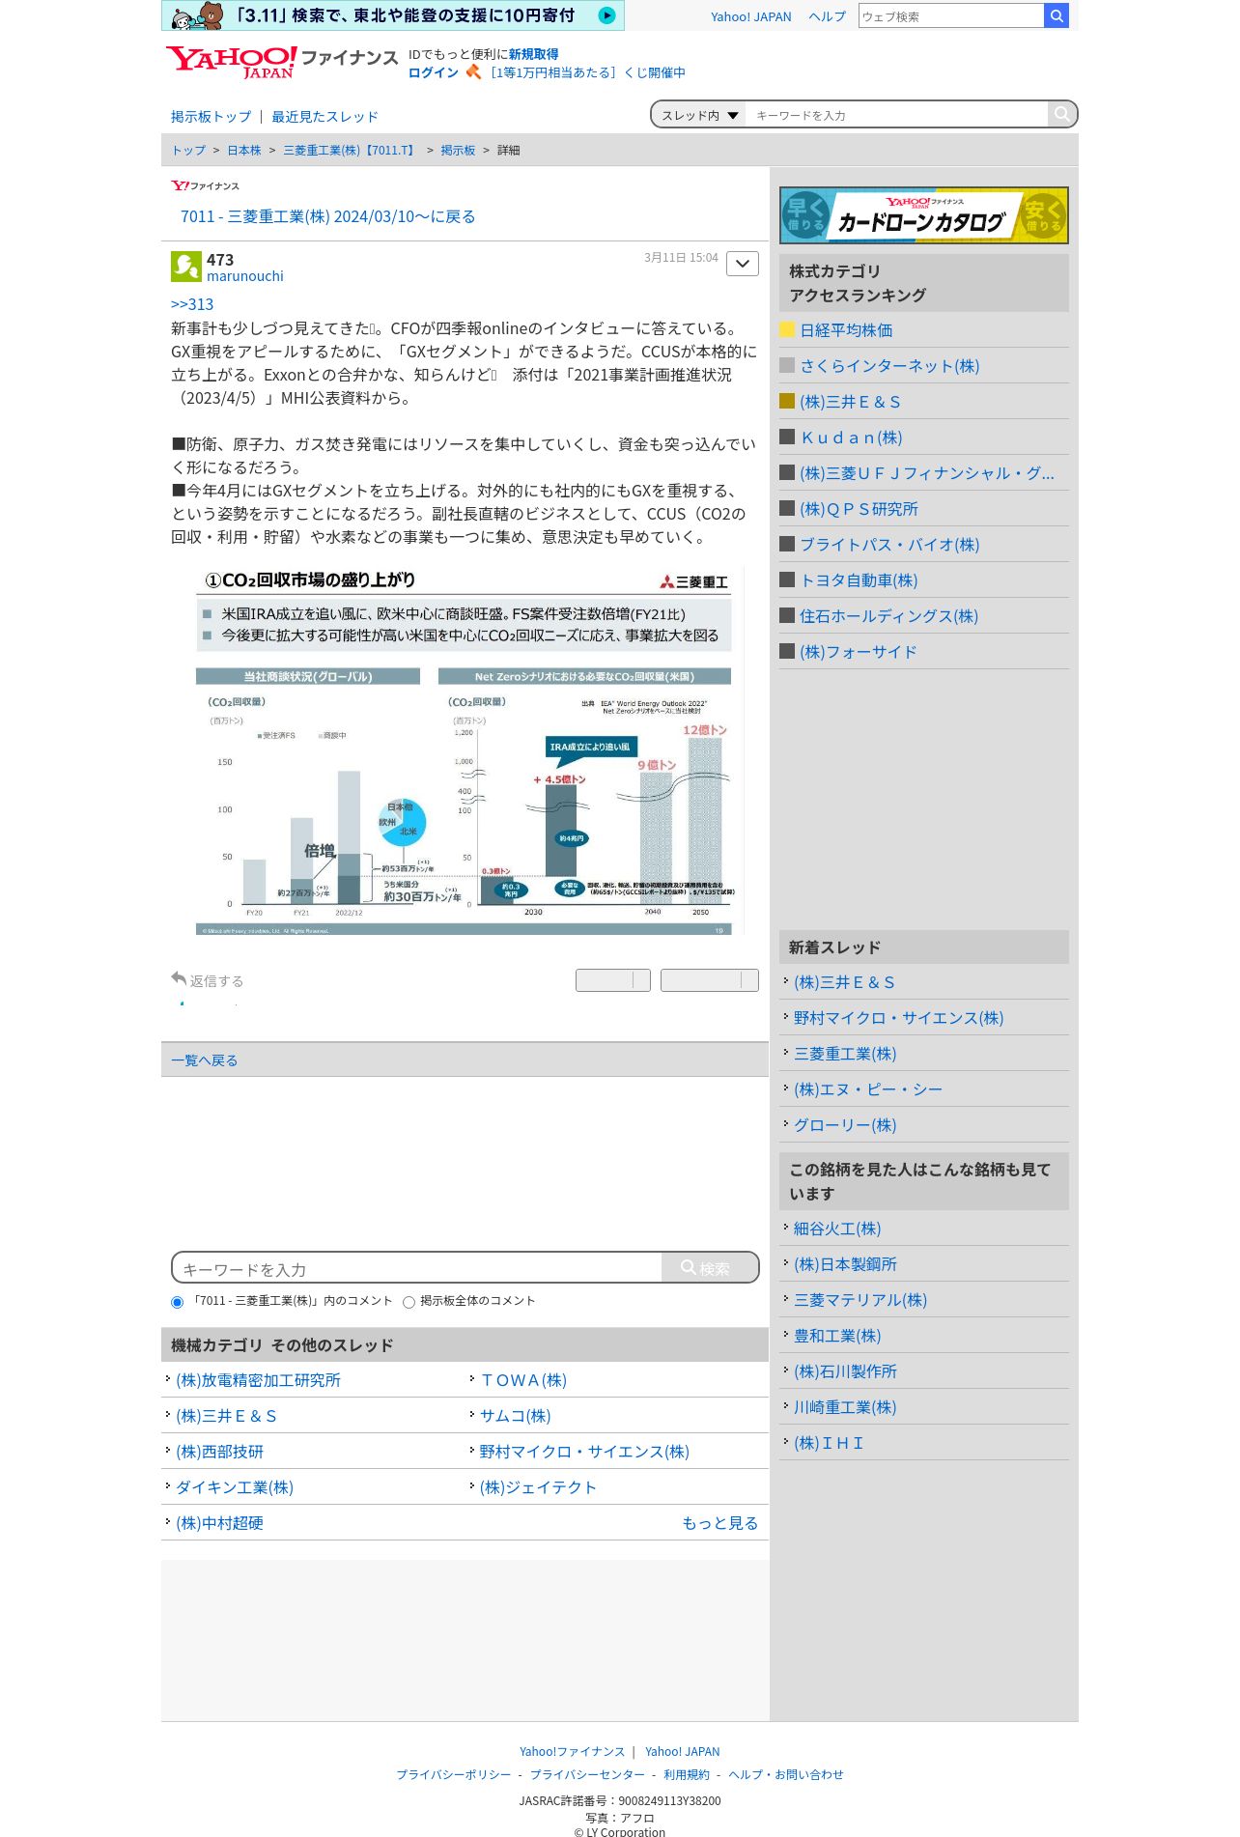Click the marunouchi username
This screenshot has width=1240, height=1837.
point(245,276)
